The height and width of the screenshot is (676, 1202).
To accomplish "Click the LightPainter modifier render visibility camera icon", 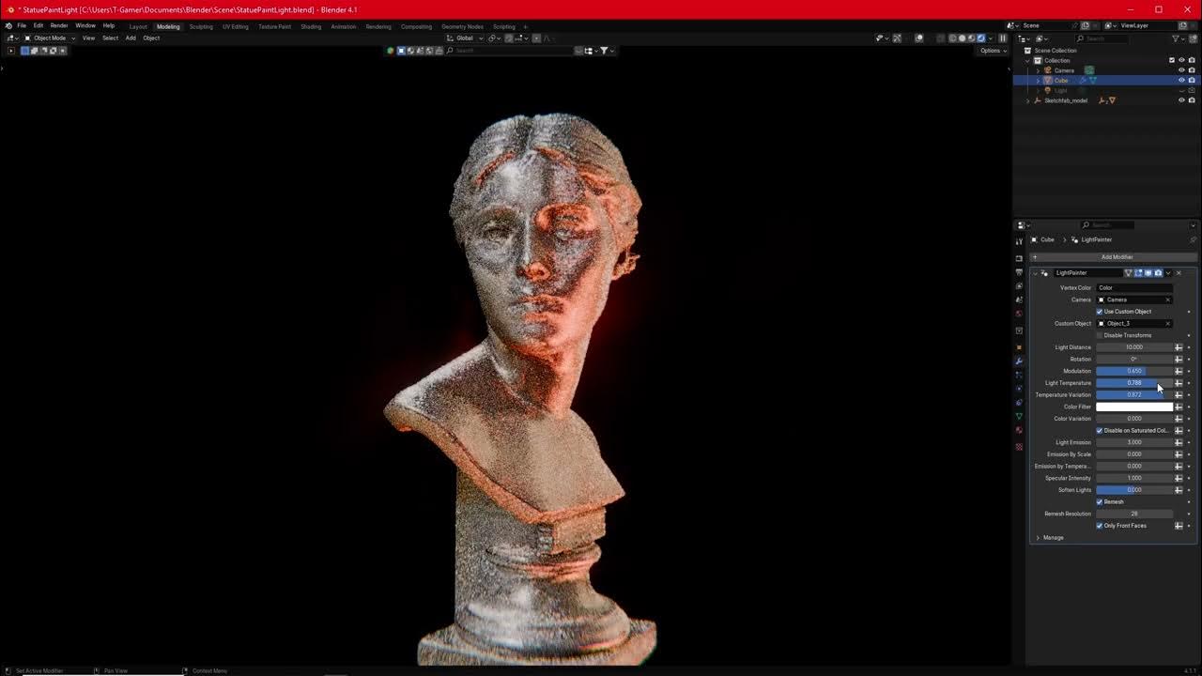I will (1158, 272).
